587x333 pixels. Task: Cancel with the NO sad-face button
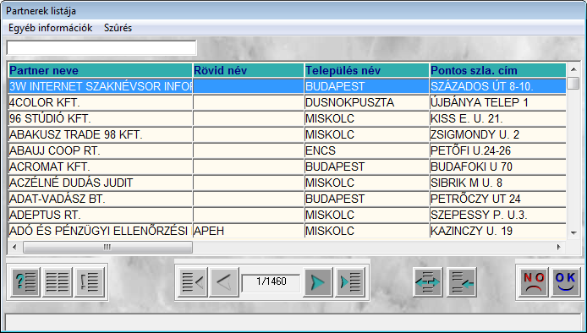click(534, 282)
